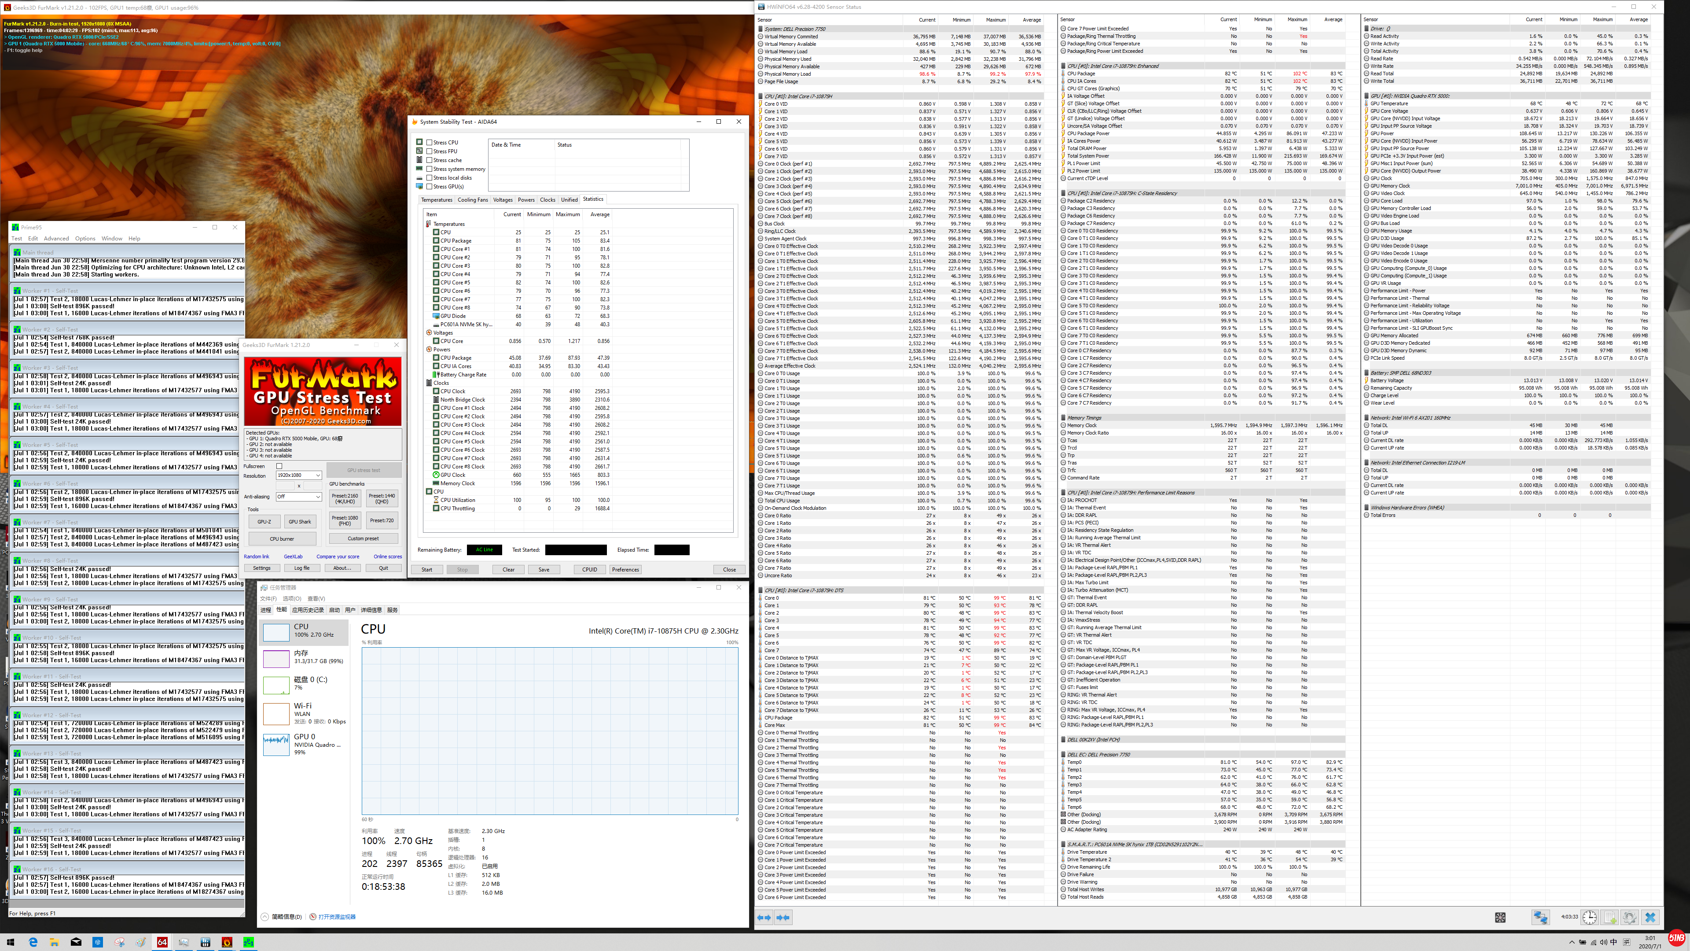Switch to AIDA64 Voltages tab
Viewport: 1690px width, 951px height.
[503, 200]
